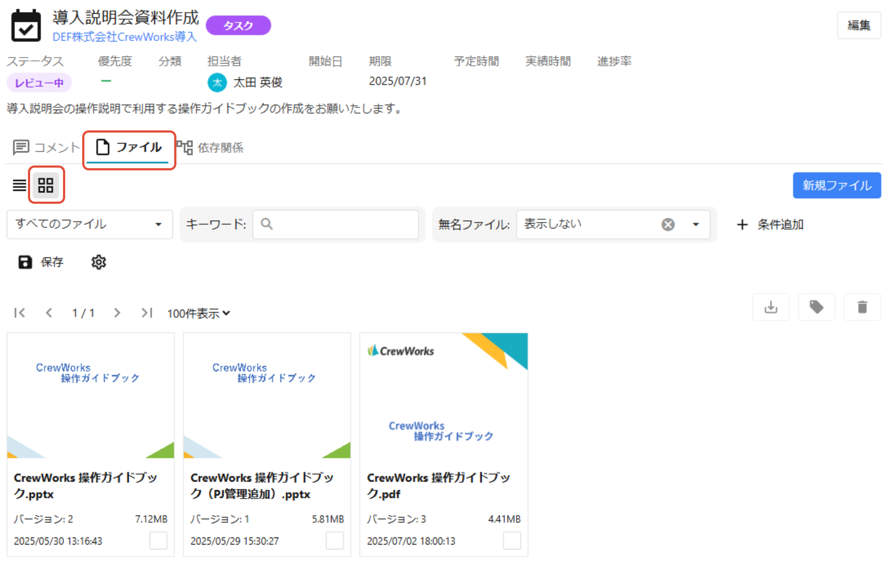
Task: Click バージョン: 3 text
Action: [x=396, y=519]
